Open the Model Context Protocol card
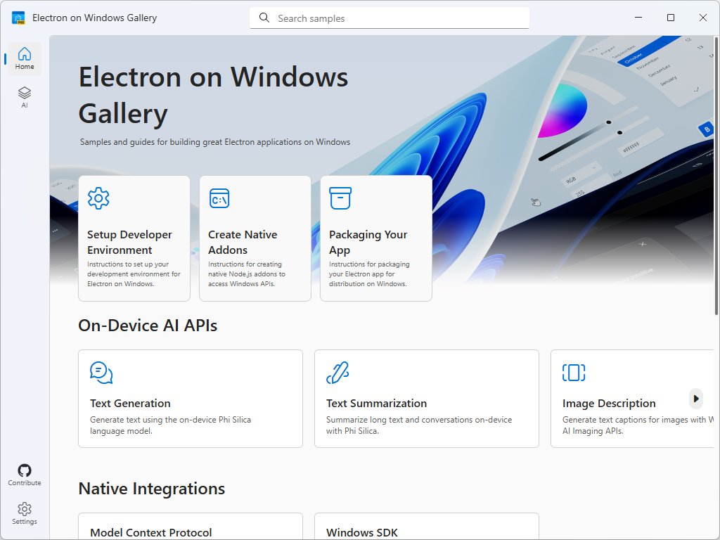This screenshot has width=720, height=540. click(191, 526)
